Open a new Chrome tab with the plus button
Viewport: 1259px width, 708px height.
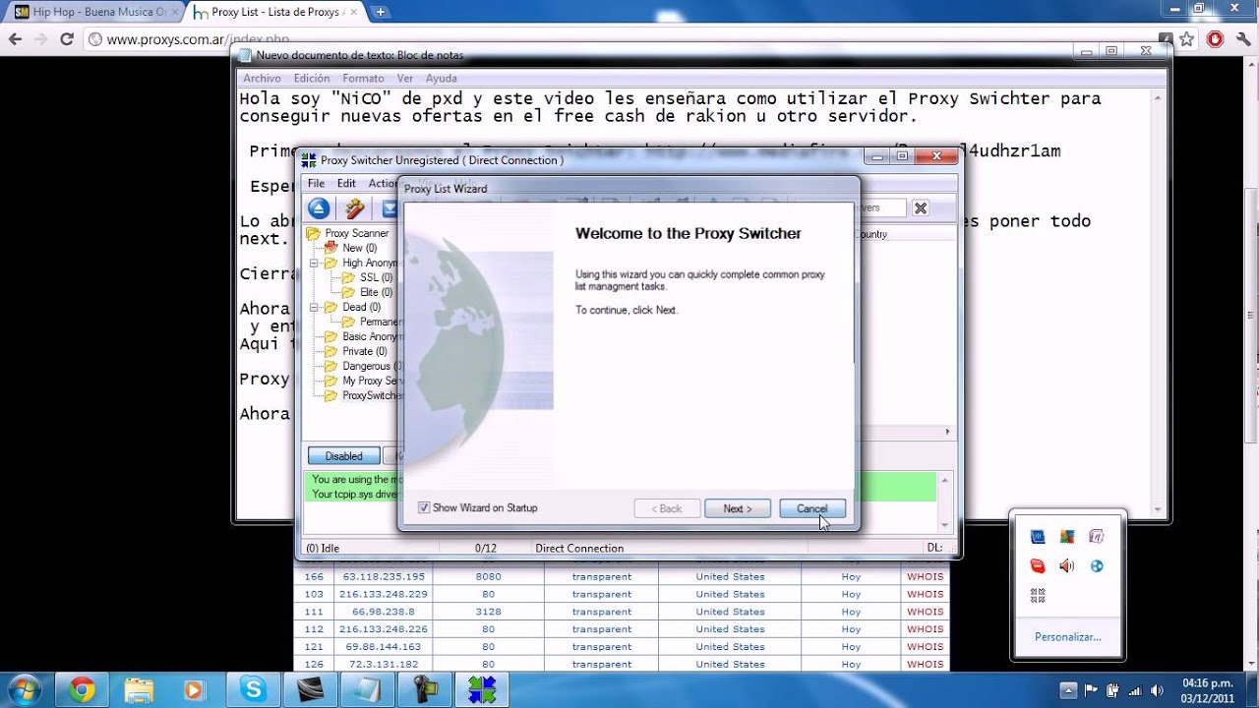coord(381,12)
